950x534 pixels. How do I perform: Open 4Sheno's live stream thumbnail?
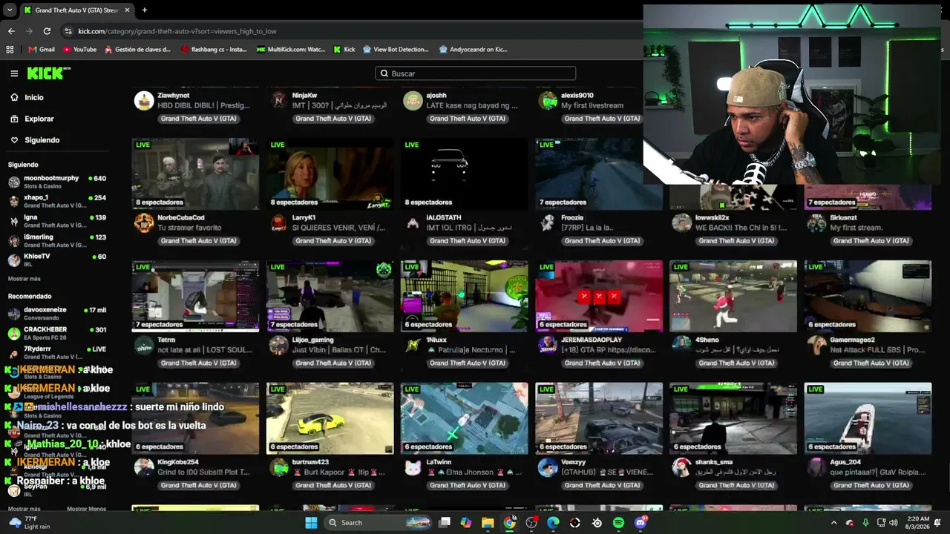click(733, 296)
